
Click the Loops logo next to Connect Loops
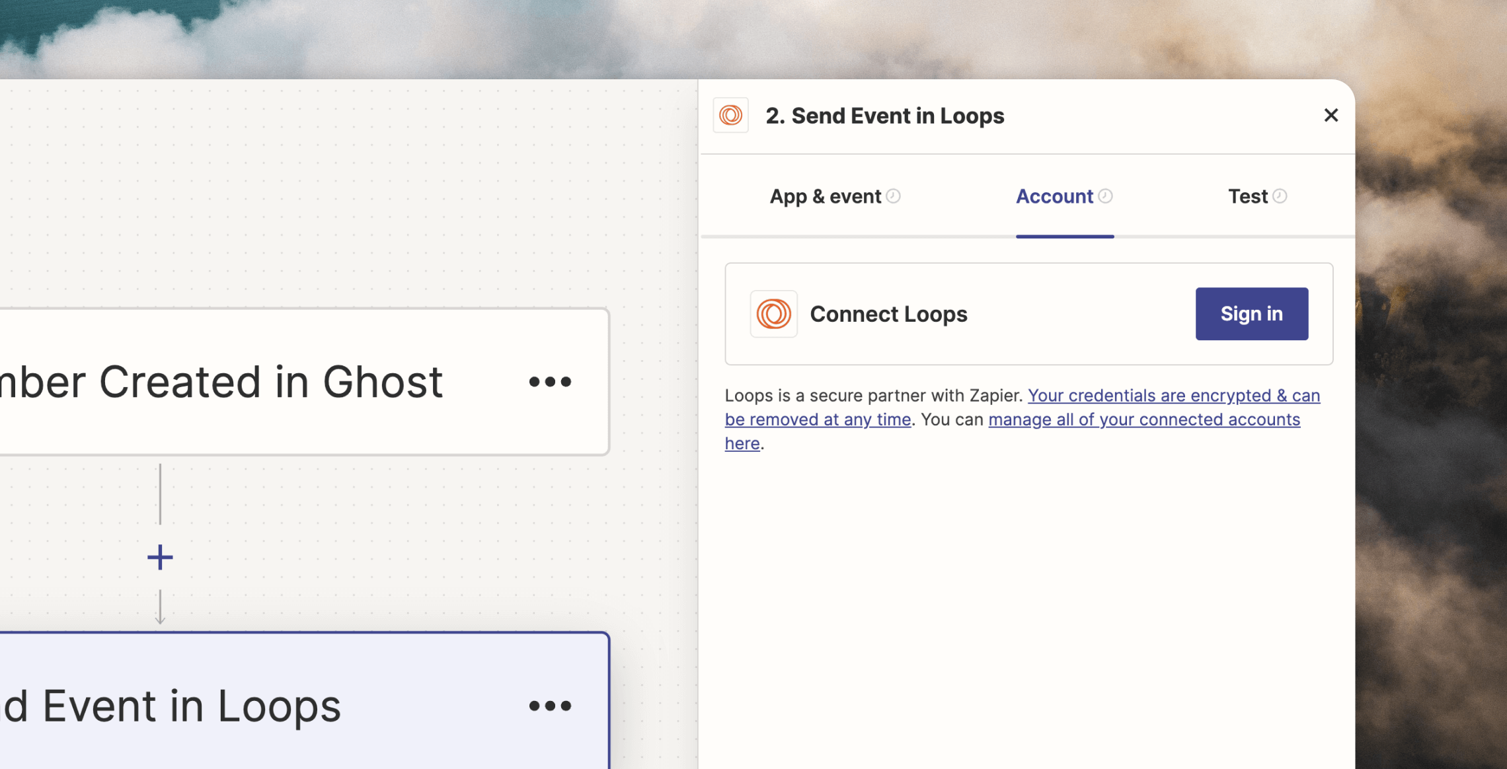tap(773, 314)
